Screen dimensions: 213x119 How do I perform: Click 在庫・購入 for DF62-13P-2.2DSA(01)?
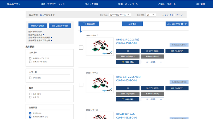coord(128,99)
